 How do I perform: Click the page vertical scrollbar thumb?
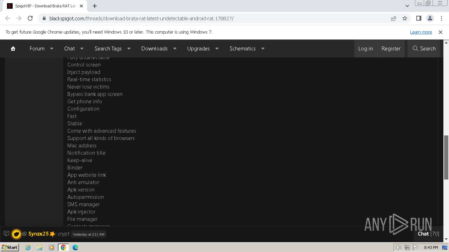(446, 157)
